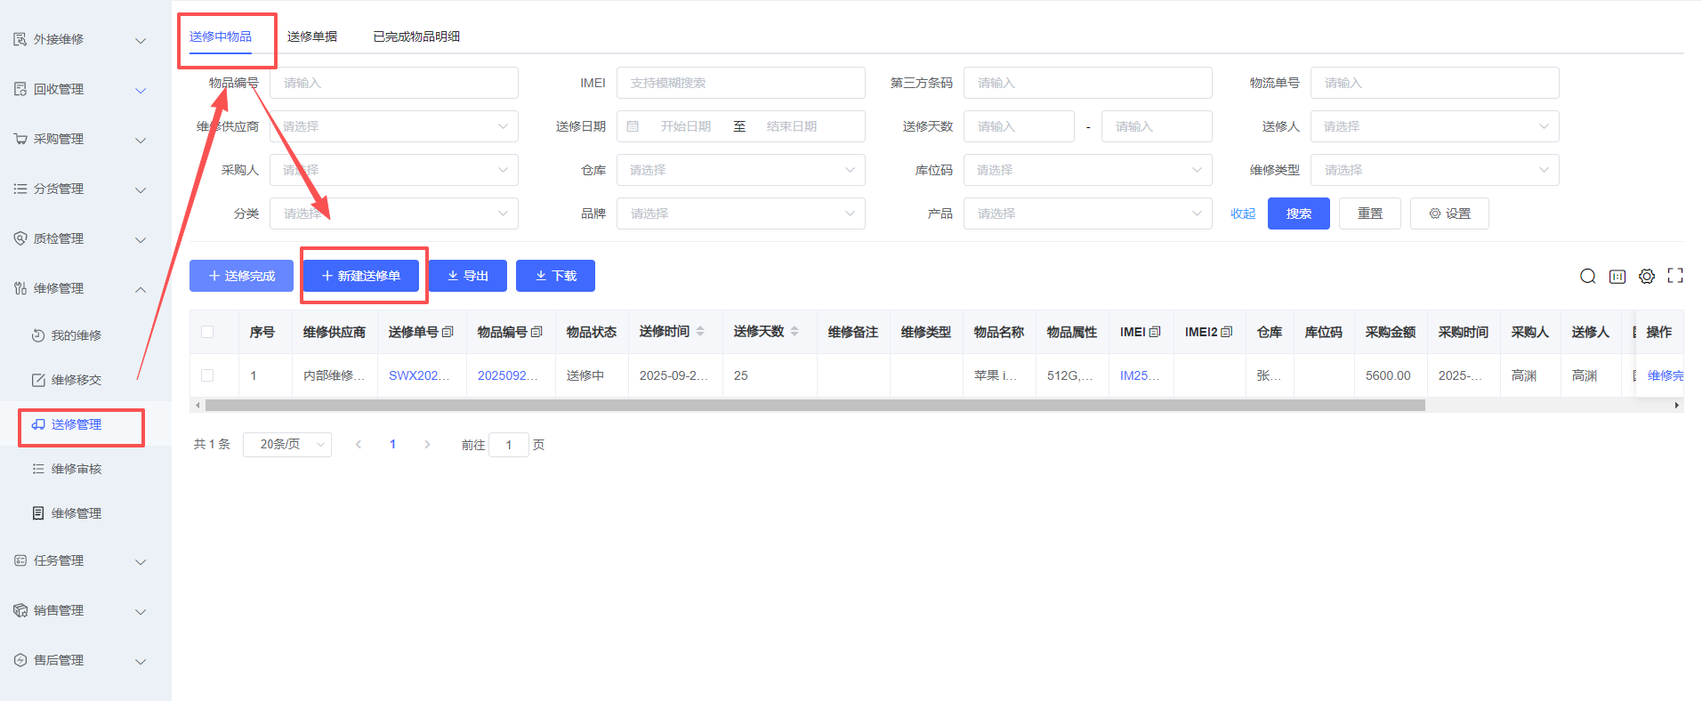
Task: Click calendar icon in 送修日期 field
Action: 633,126
